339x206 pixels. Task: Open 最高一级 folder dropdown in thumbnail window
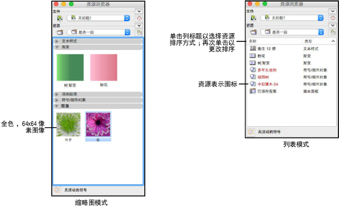(98, 32)
